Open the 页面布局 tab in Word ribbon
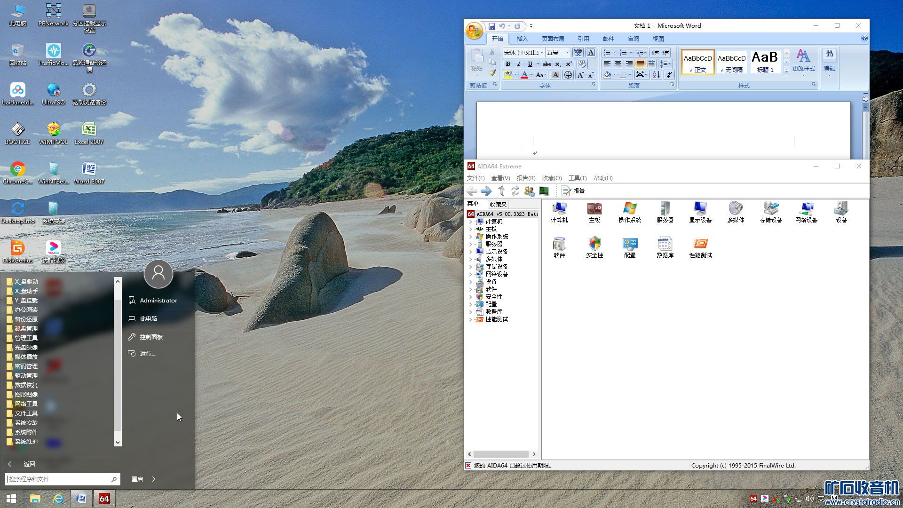 coord(553,39)
